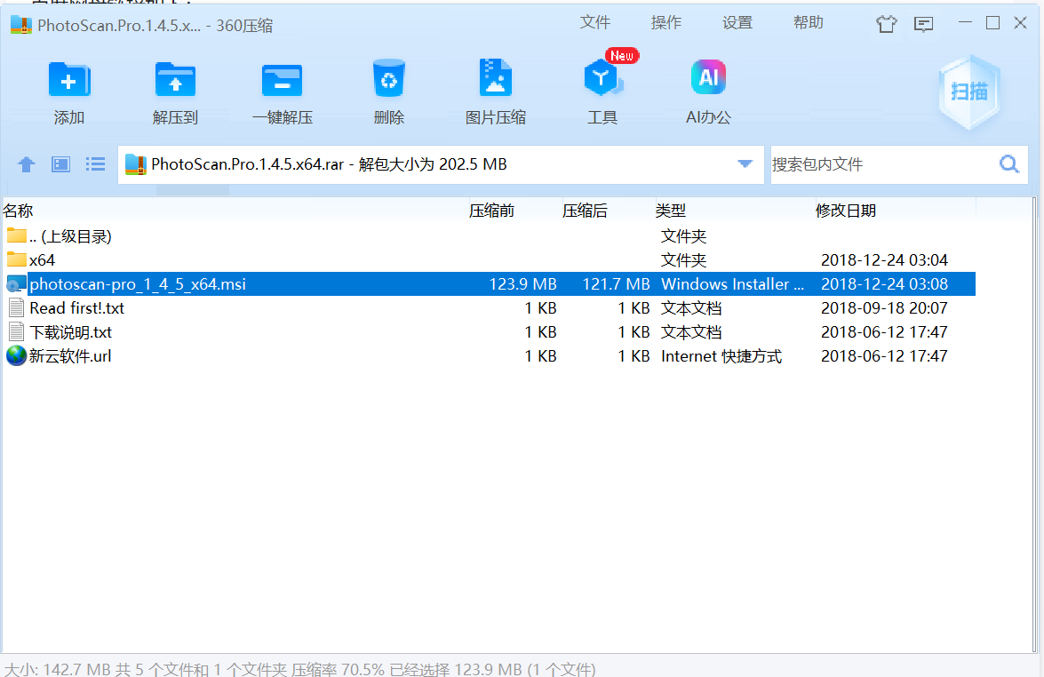
Task: Expand the archive path dropdown arrow
Action: tap(744, 163)
